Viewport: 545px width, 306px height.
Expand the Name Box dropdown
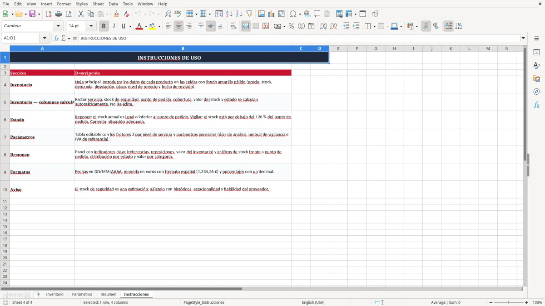pos(45,39)
